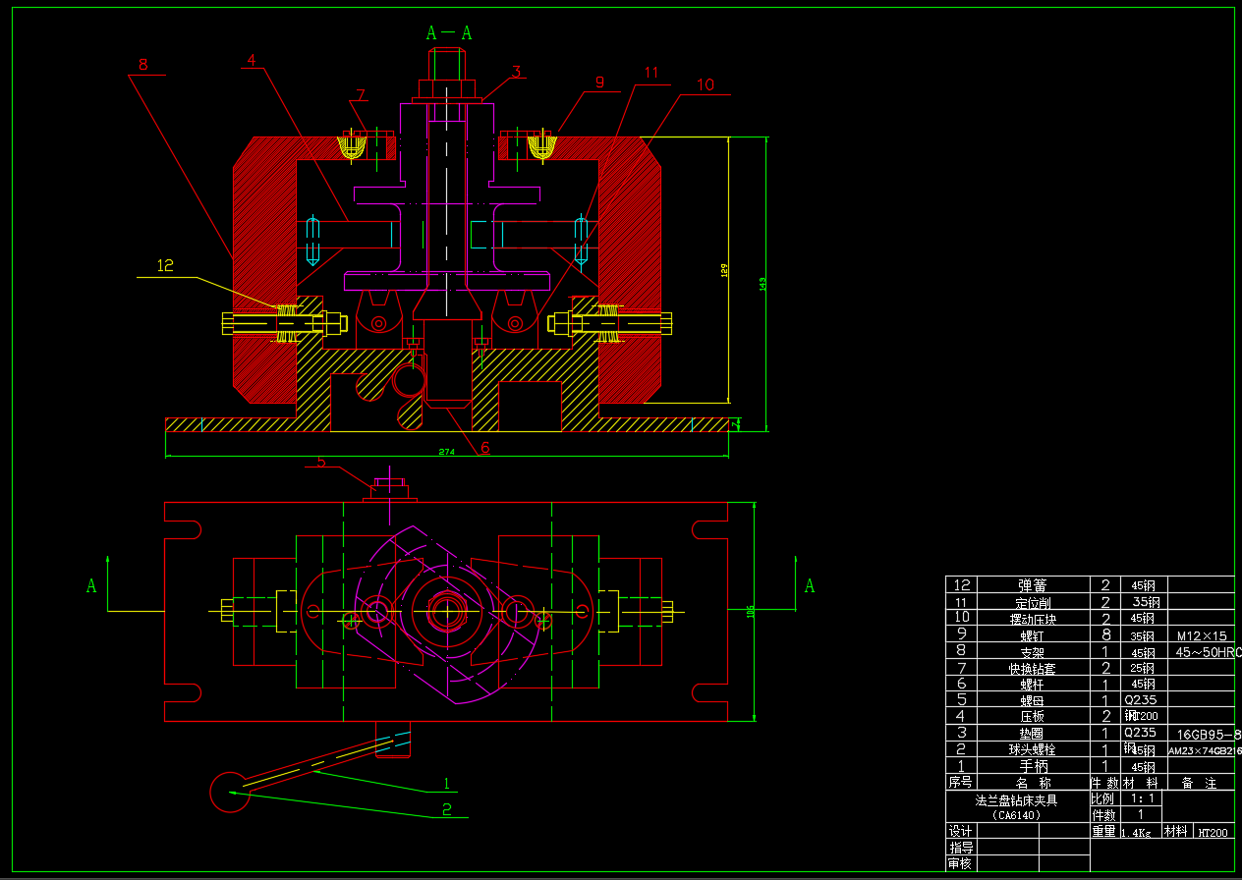This screenshot has height=880, width=1242.
Task: Click part callout number 10 label
Action: [706, 84]
